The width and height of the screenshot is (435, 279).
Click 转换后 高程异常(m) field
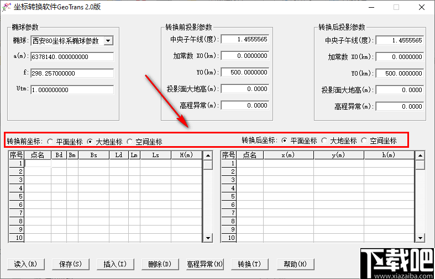(x=400, y=106)
